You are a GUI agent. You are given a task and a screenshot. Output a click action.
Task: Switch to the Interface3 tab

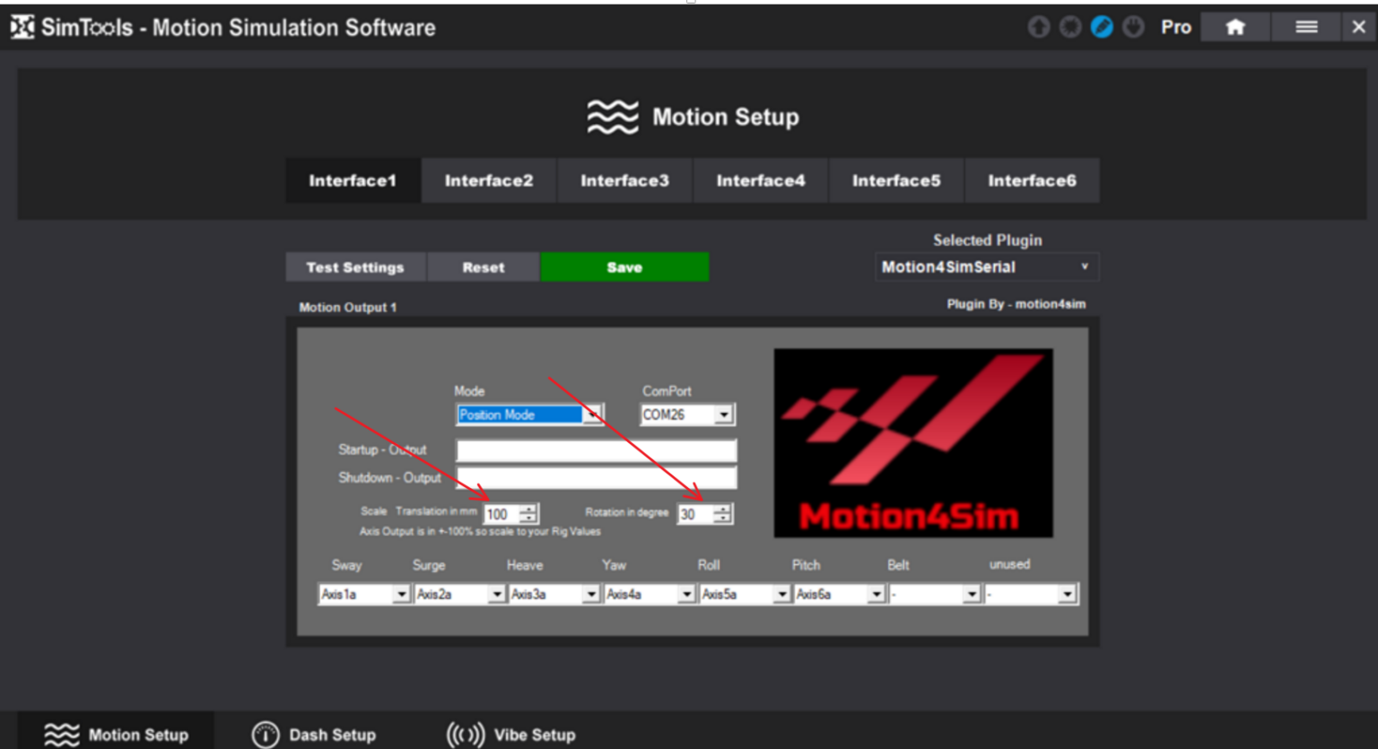pos(624,179)
